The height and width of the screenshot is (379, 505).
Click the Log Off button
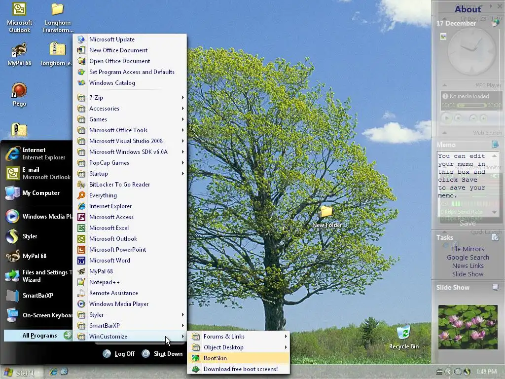118,354
